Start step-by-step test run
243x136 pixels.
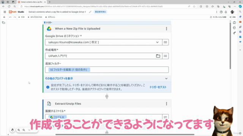click(x=35, y=17)
